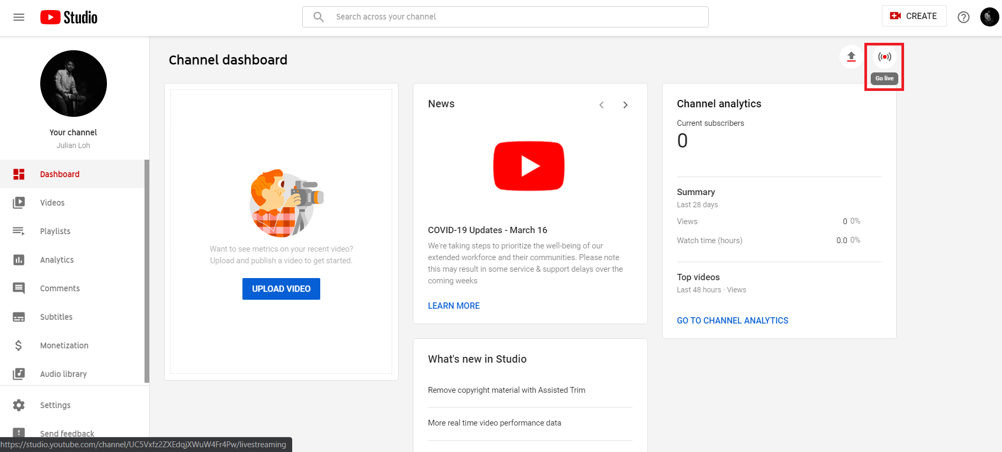Click COVID-19 Updates - March 16 headline
The image size is (1002, 452).
click(488, 230)
